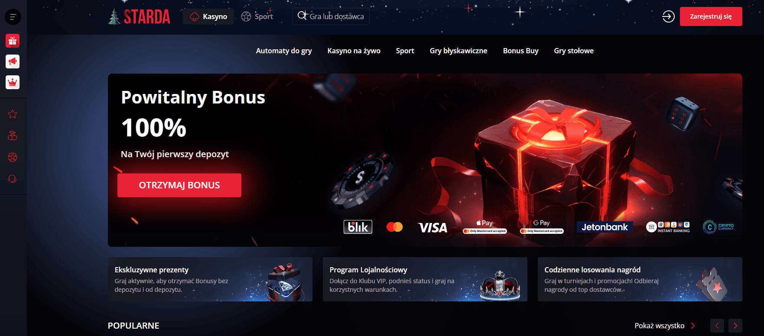Open support via the headset icon

[x=13, y=178]
